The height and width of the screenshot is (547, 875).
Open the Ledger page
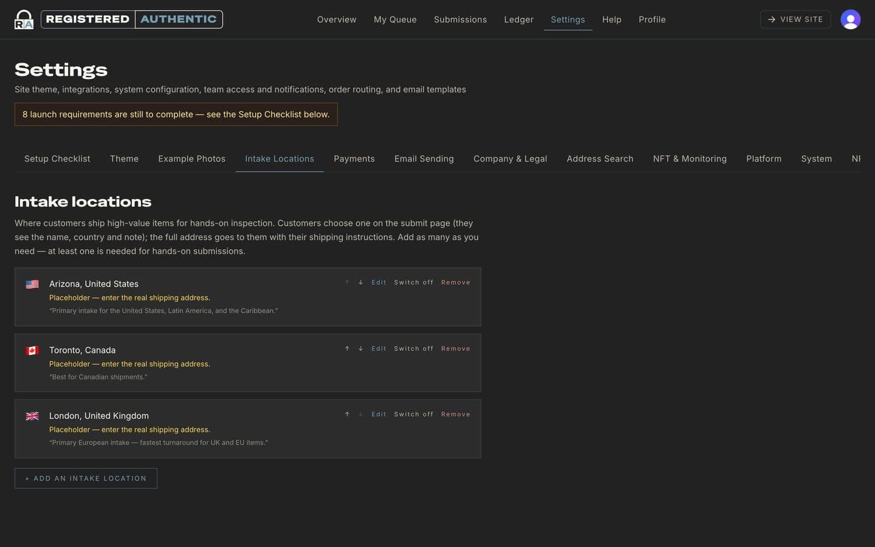(x=519, y=19)
